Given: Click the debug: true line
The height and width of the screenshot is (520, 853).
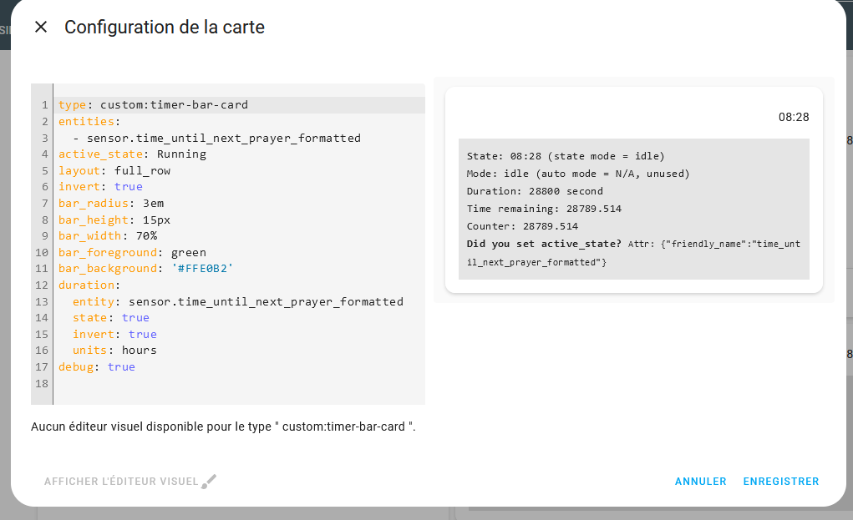Looking at the screenshot, I should (96, 366).
